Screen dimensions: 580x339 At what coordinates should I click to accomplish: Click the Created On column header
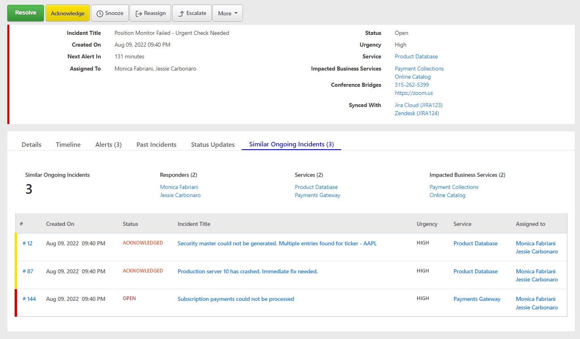(x=60, y=224)
